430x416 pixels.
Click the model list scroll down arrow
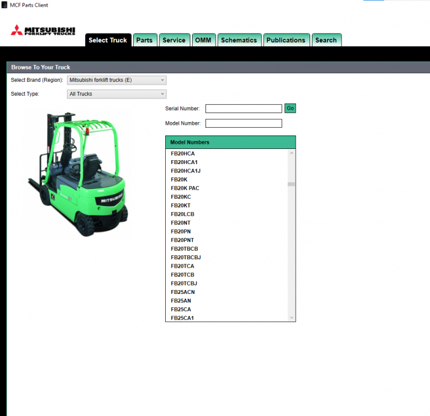click(x=292, y=317)
